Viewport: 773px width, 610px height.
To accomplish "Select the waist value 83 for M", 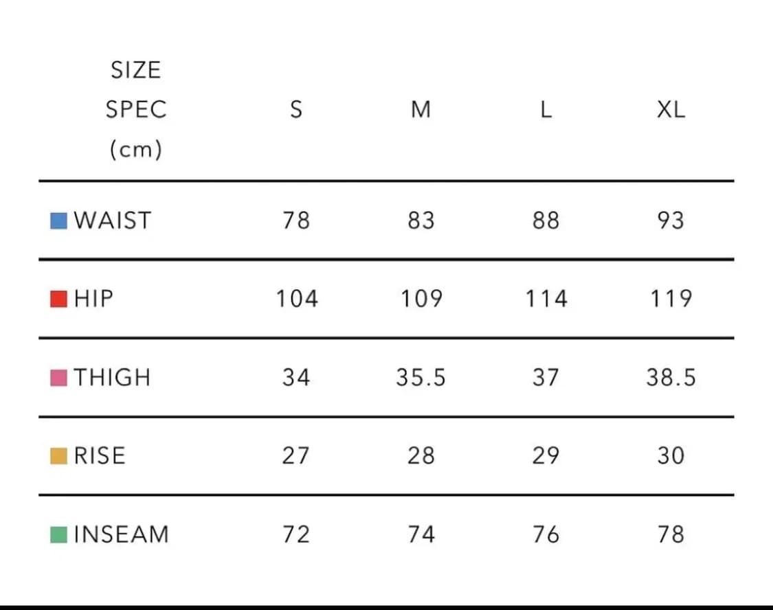I will (421, 221).
